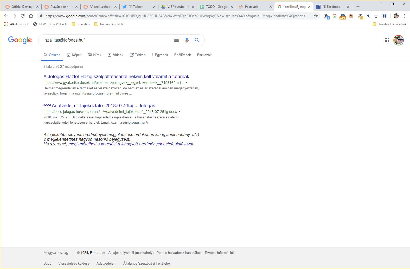Select the Térkép search filter
Viewport: 410px width, 269px height.
(138, 55)
